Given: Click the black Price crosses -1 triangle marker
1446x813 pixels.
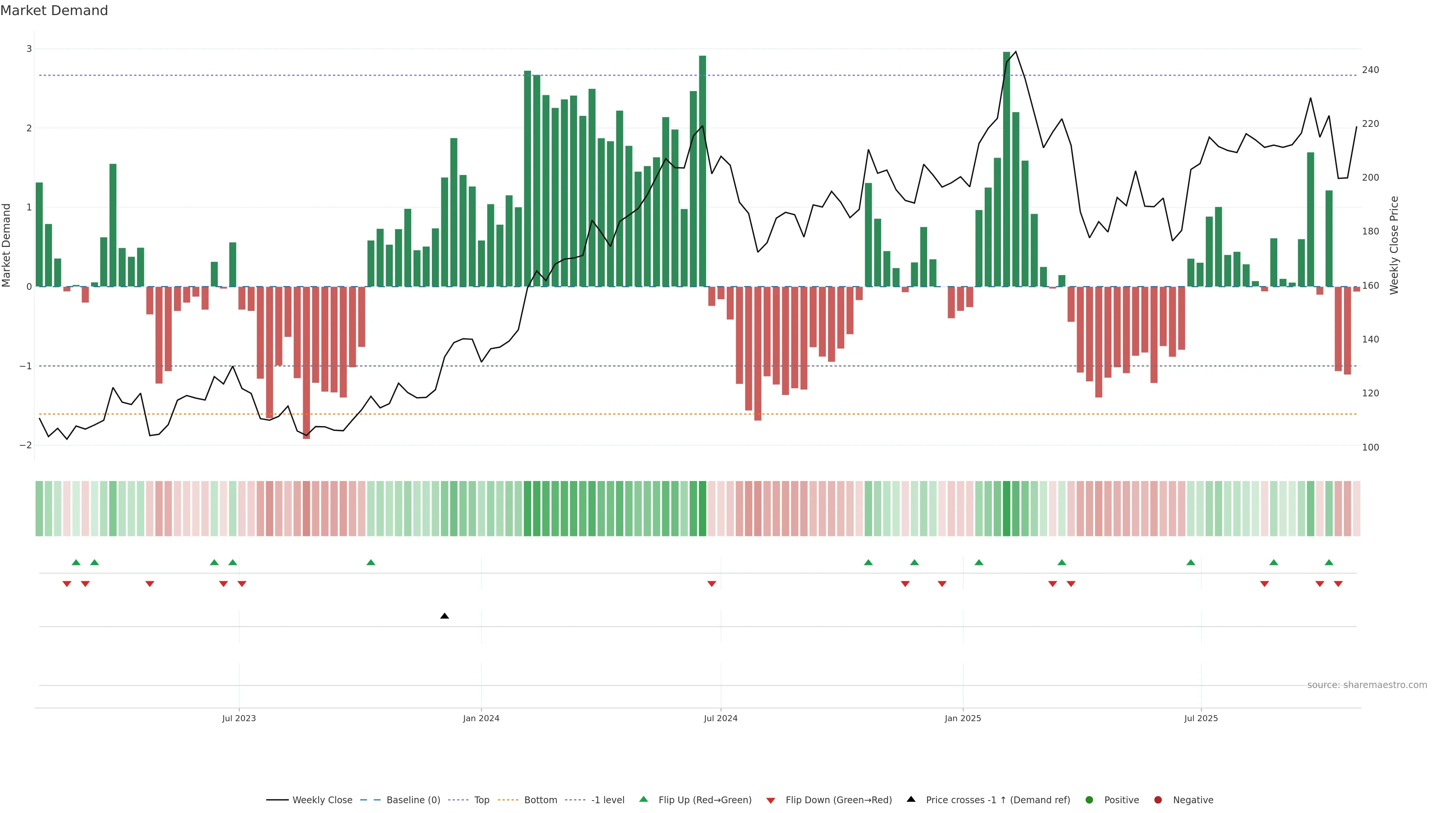Looking at the screenshot, I should pyautogui.click(x=445, y=616).
